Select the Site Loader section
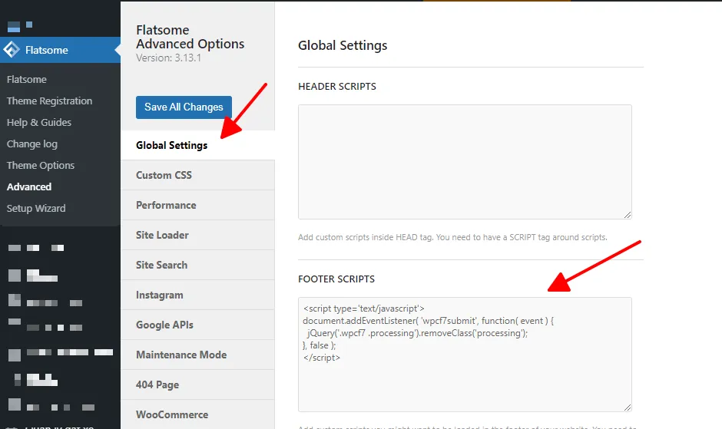Screen dimensions: 722x429 point(162,235)
